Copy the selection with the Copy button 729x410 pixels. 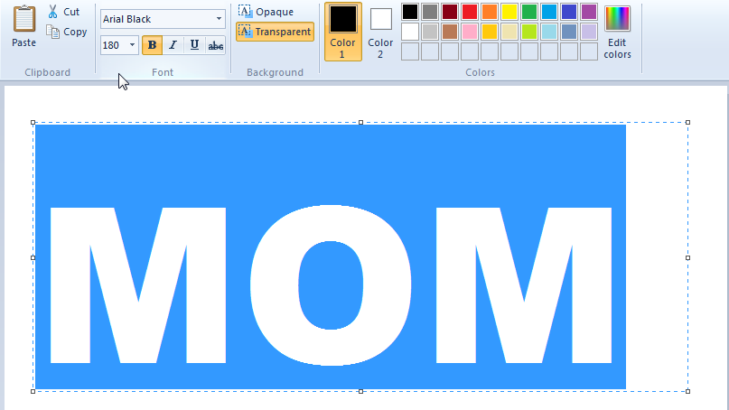pos(67,32)
